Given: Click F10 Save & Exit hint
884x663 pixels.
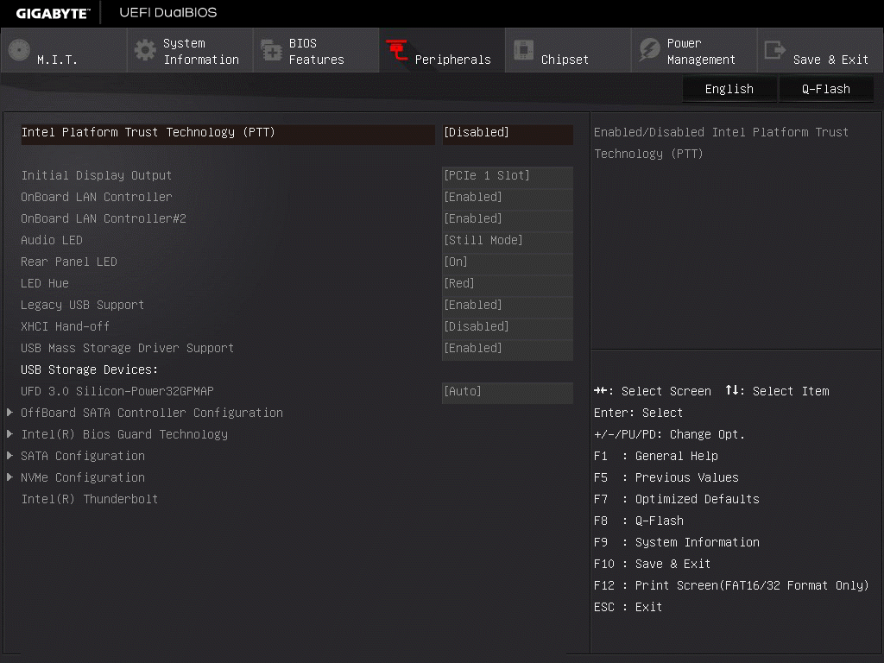Looking at the screenshot, I should (x=653, y=564).
